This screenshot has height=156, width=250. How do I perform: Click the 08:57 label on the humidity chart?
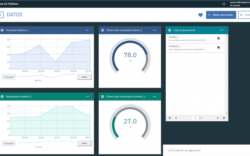click(57, 71)
